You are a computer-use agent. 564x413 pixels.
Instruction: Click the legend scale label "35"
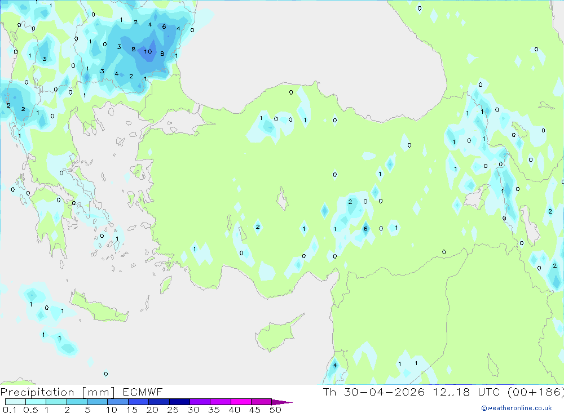coord(214,410)
